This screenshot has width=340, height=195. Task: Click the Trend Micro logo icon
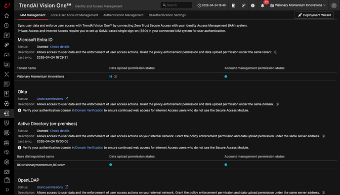tap(7, 5)
